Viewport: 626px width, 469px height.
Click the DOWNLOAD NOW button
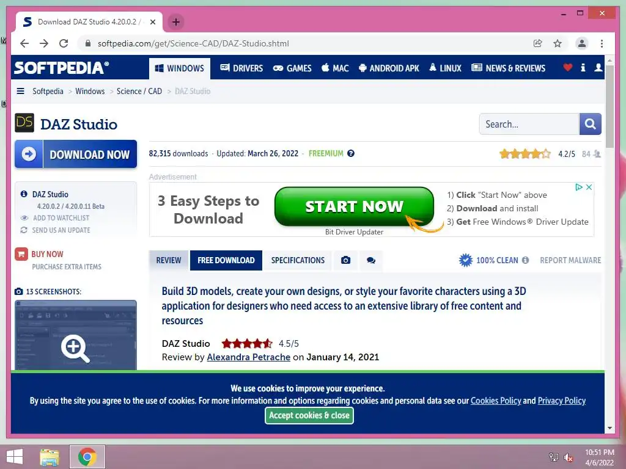tap(76, 154)
